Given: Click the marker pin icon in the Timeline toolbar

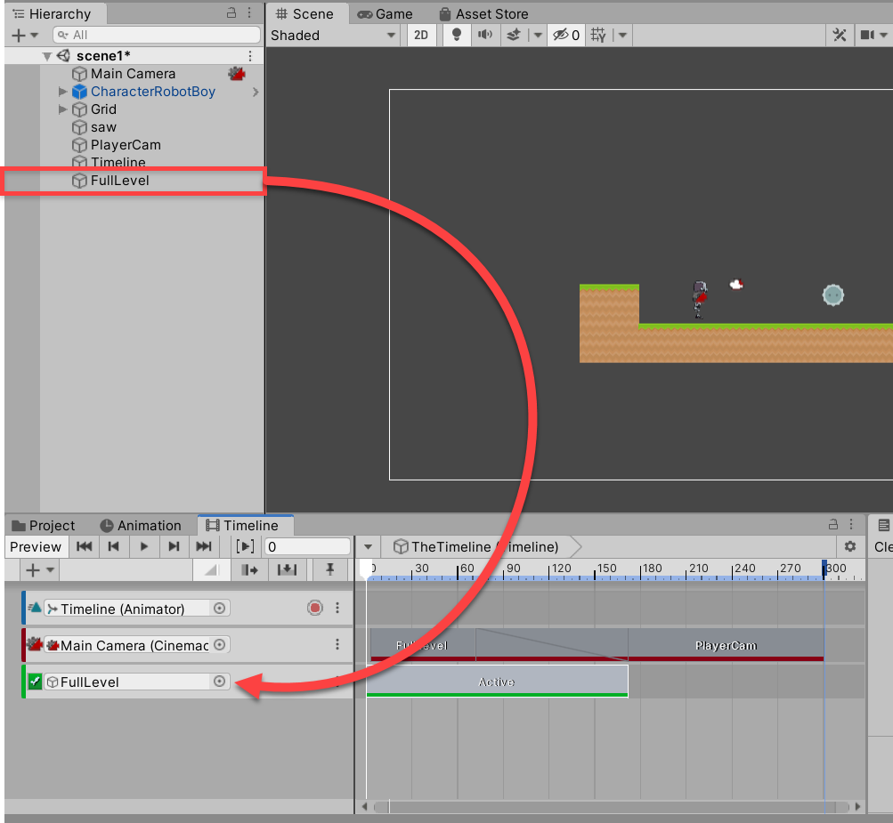Looking at the screenshot, I should click(x=329, y=569).
